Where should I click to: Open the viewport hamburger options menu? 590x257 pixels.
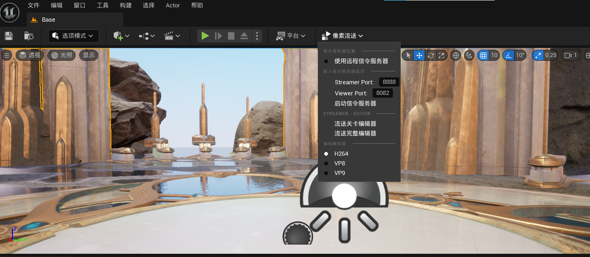pos(6,55)
